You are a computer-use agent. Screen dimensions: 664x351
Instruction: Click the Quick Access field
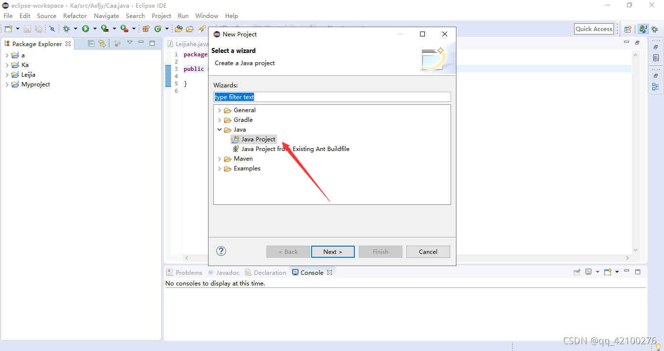[x=594, y=29]
